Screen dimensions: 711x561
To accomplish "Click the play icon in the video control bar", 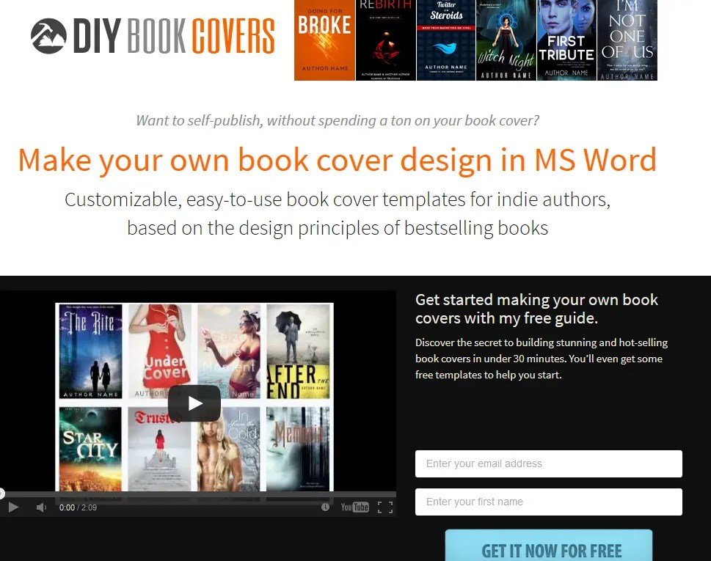I will pos(12,507).
